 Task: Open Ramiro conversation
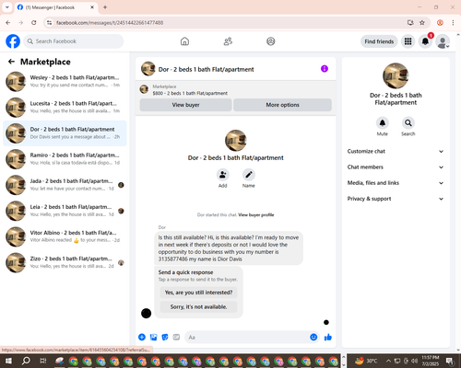(65, 159)
